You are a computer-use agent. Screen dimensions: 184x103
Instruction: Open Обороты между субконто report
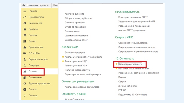[x=78, y=18]
